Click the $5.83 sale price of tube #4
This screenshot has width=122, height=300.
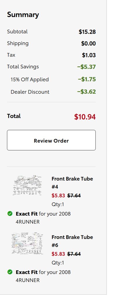tap(58, 196)
